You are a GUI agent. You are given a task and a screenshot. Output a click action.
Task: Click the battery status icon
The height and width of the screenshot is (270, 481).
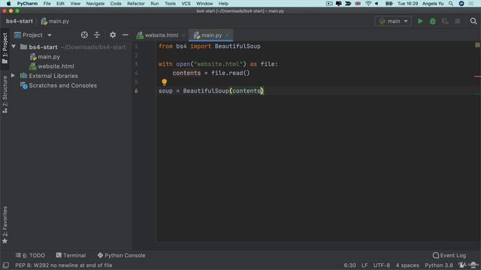[389, 3]
